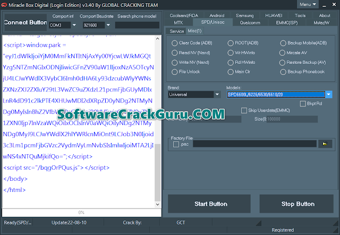Open the Misc(1) sub-tab
The image size is (340, 235).
[x=195, y=31]
